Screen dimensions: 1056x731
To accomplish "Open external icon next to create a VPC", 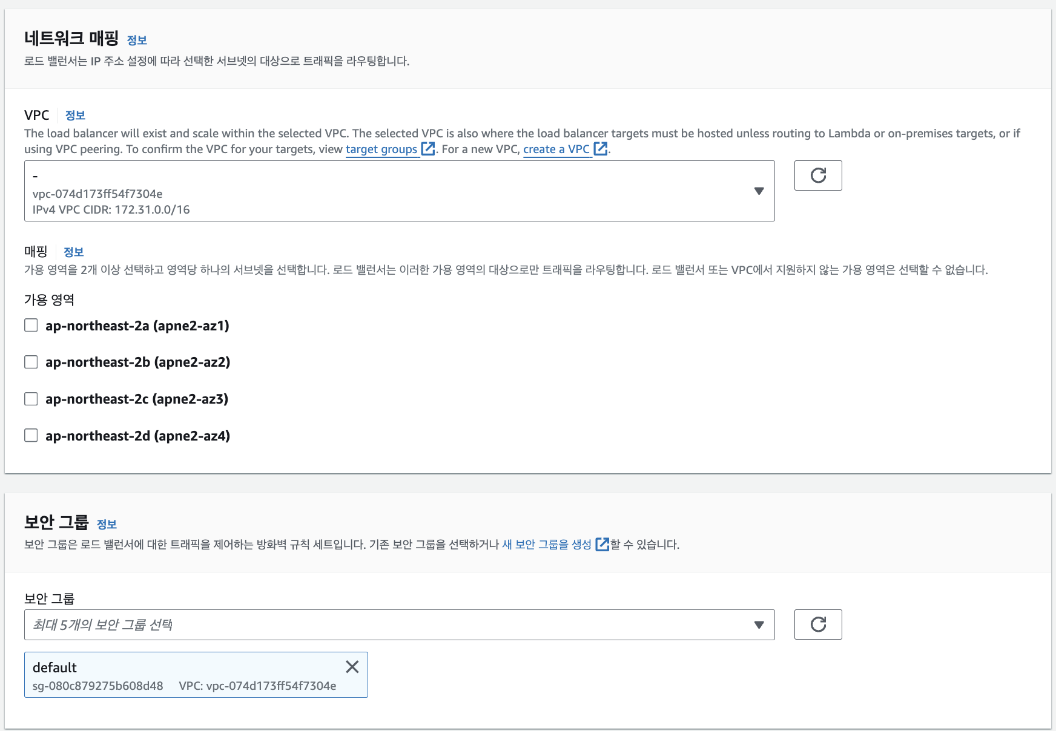I will [601, 149].
